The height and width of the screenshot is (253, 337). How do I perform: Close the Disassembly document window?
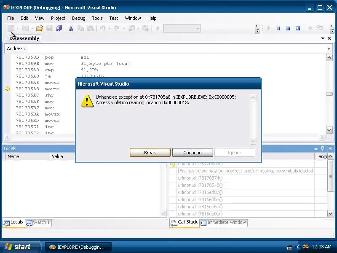329,38
